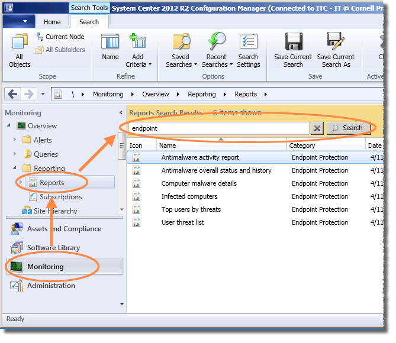Expand the Alerts tree node
Viewport: 396px width, 343px height.
pyautogui.click(x=15, y=140)
